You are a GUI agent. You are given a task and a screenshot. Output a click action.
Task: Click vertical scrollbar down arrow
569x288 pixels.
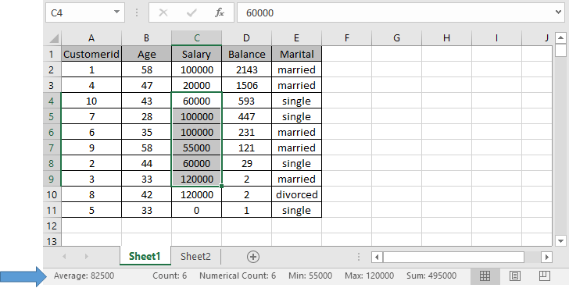click(x=560, y=240)
